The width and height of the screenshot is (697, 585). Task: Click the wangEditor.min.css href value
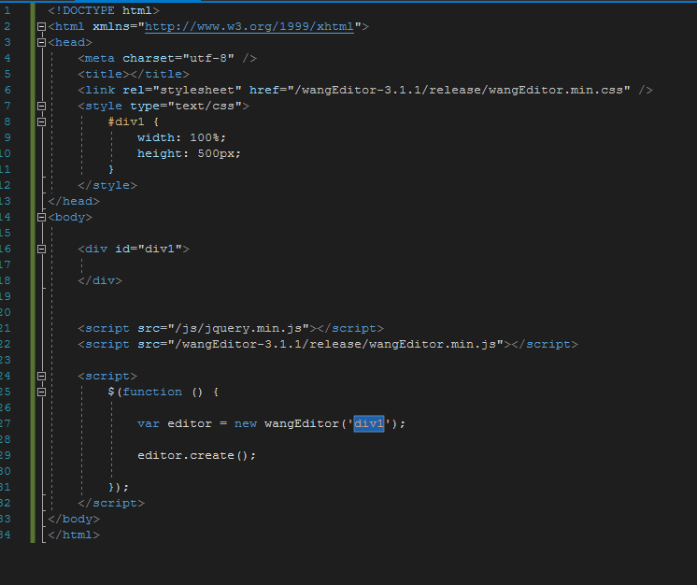459,91
